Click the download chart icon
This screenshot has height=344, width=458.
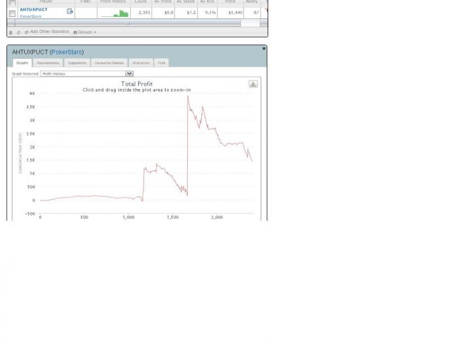253,85
